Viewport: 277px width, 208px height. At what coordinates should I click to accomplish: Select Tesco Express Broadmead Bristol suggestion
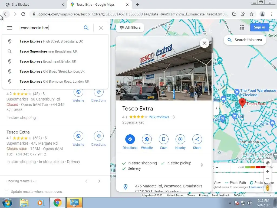(x=55, y=61)
